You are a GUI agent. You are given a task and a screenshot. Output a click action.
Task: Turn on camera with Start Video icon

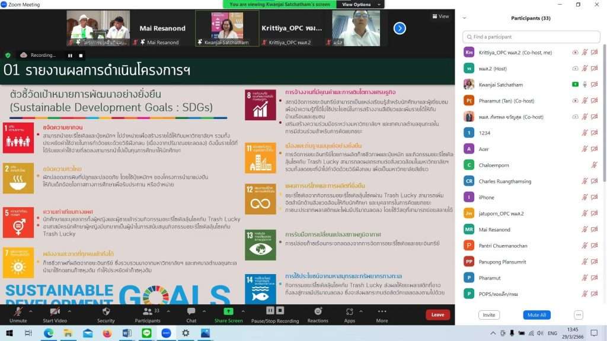(55, 311)
